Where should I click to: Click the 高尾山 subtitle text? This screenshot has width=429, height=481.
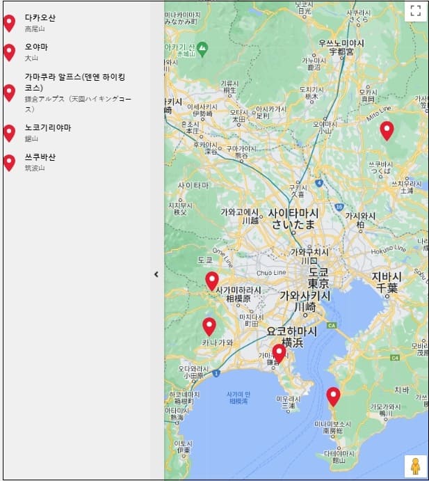pyautogui.click(x=35, y=29)
